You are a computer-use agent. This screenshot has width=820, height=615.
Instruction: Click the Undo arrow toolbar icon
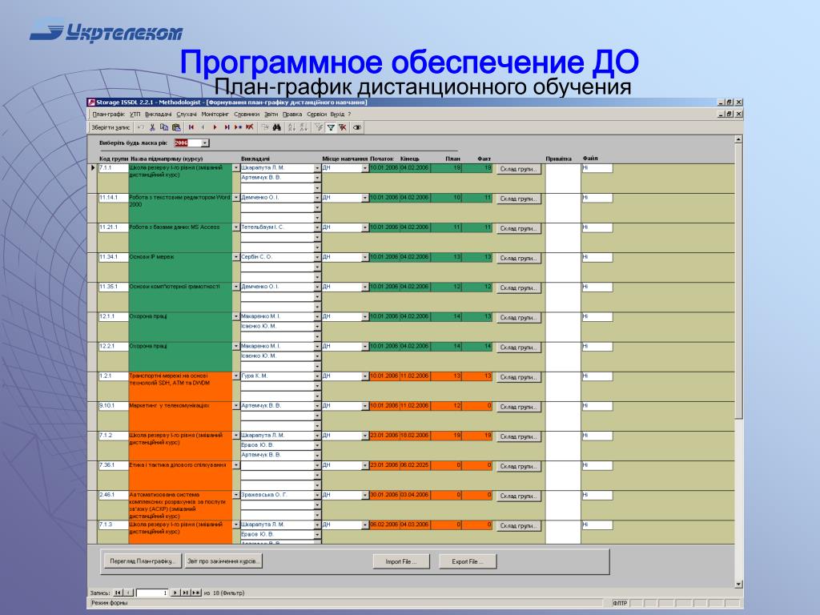tap(141, 127)
